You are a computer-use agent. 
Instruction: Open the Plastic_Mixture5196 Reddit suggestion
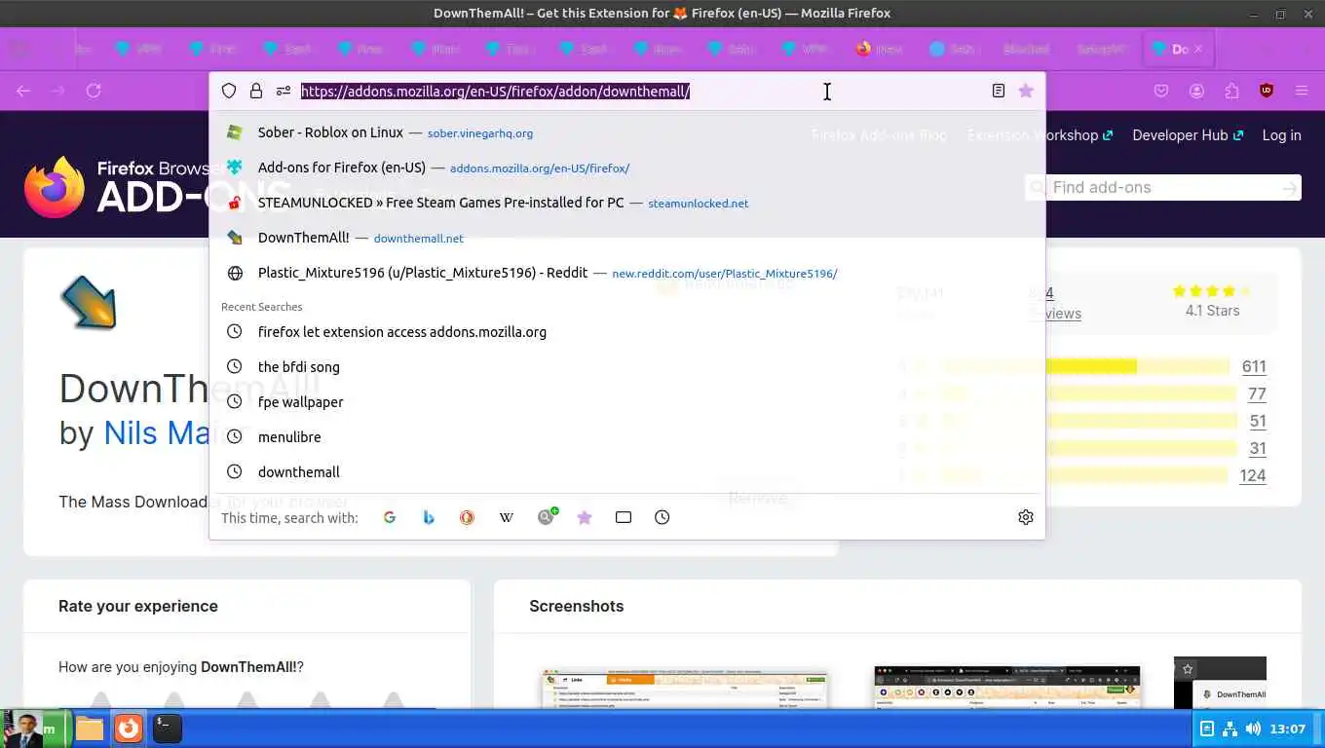click(627, 273)
